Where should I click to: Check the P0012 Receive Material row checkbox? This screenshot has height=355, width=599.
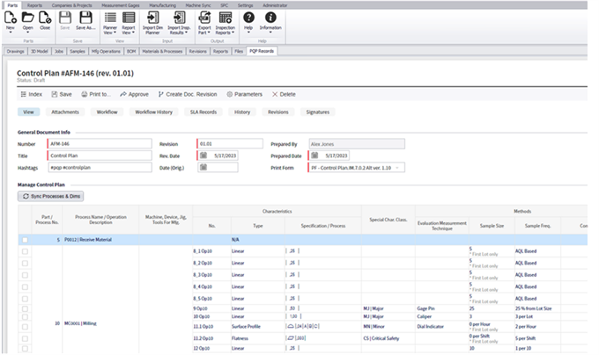coord(25,239)
